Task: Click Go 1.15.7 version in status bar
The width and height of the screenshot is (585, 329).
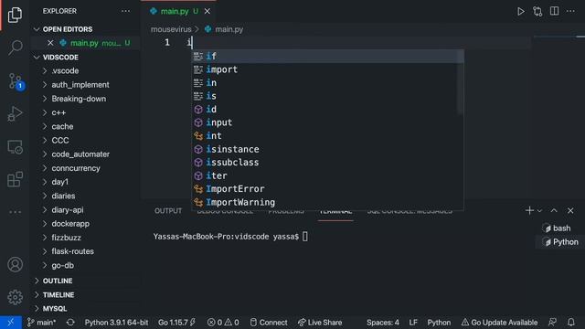Action: pyautogui.click(x=176, y=323)
